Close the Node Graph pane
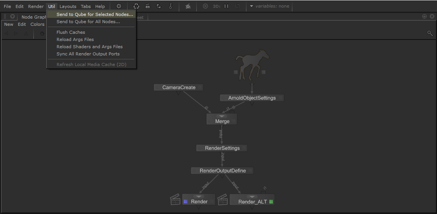437x214 pixels. [432, 16]
